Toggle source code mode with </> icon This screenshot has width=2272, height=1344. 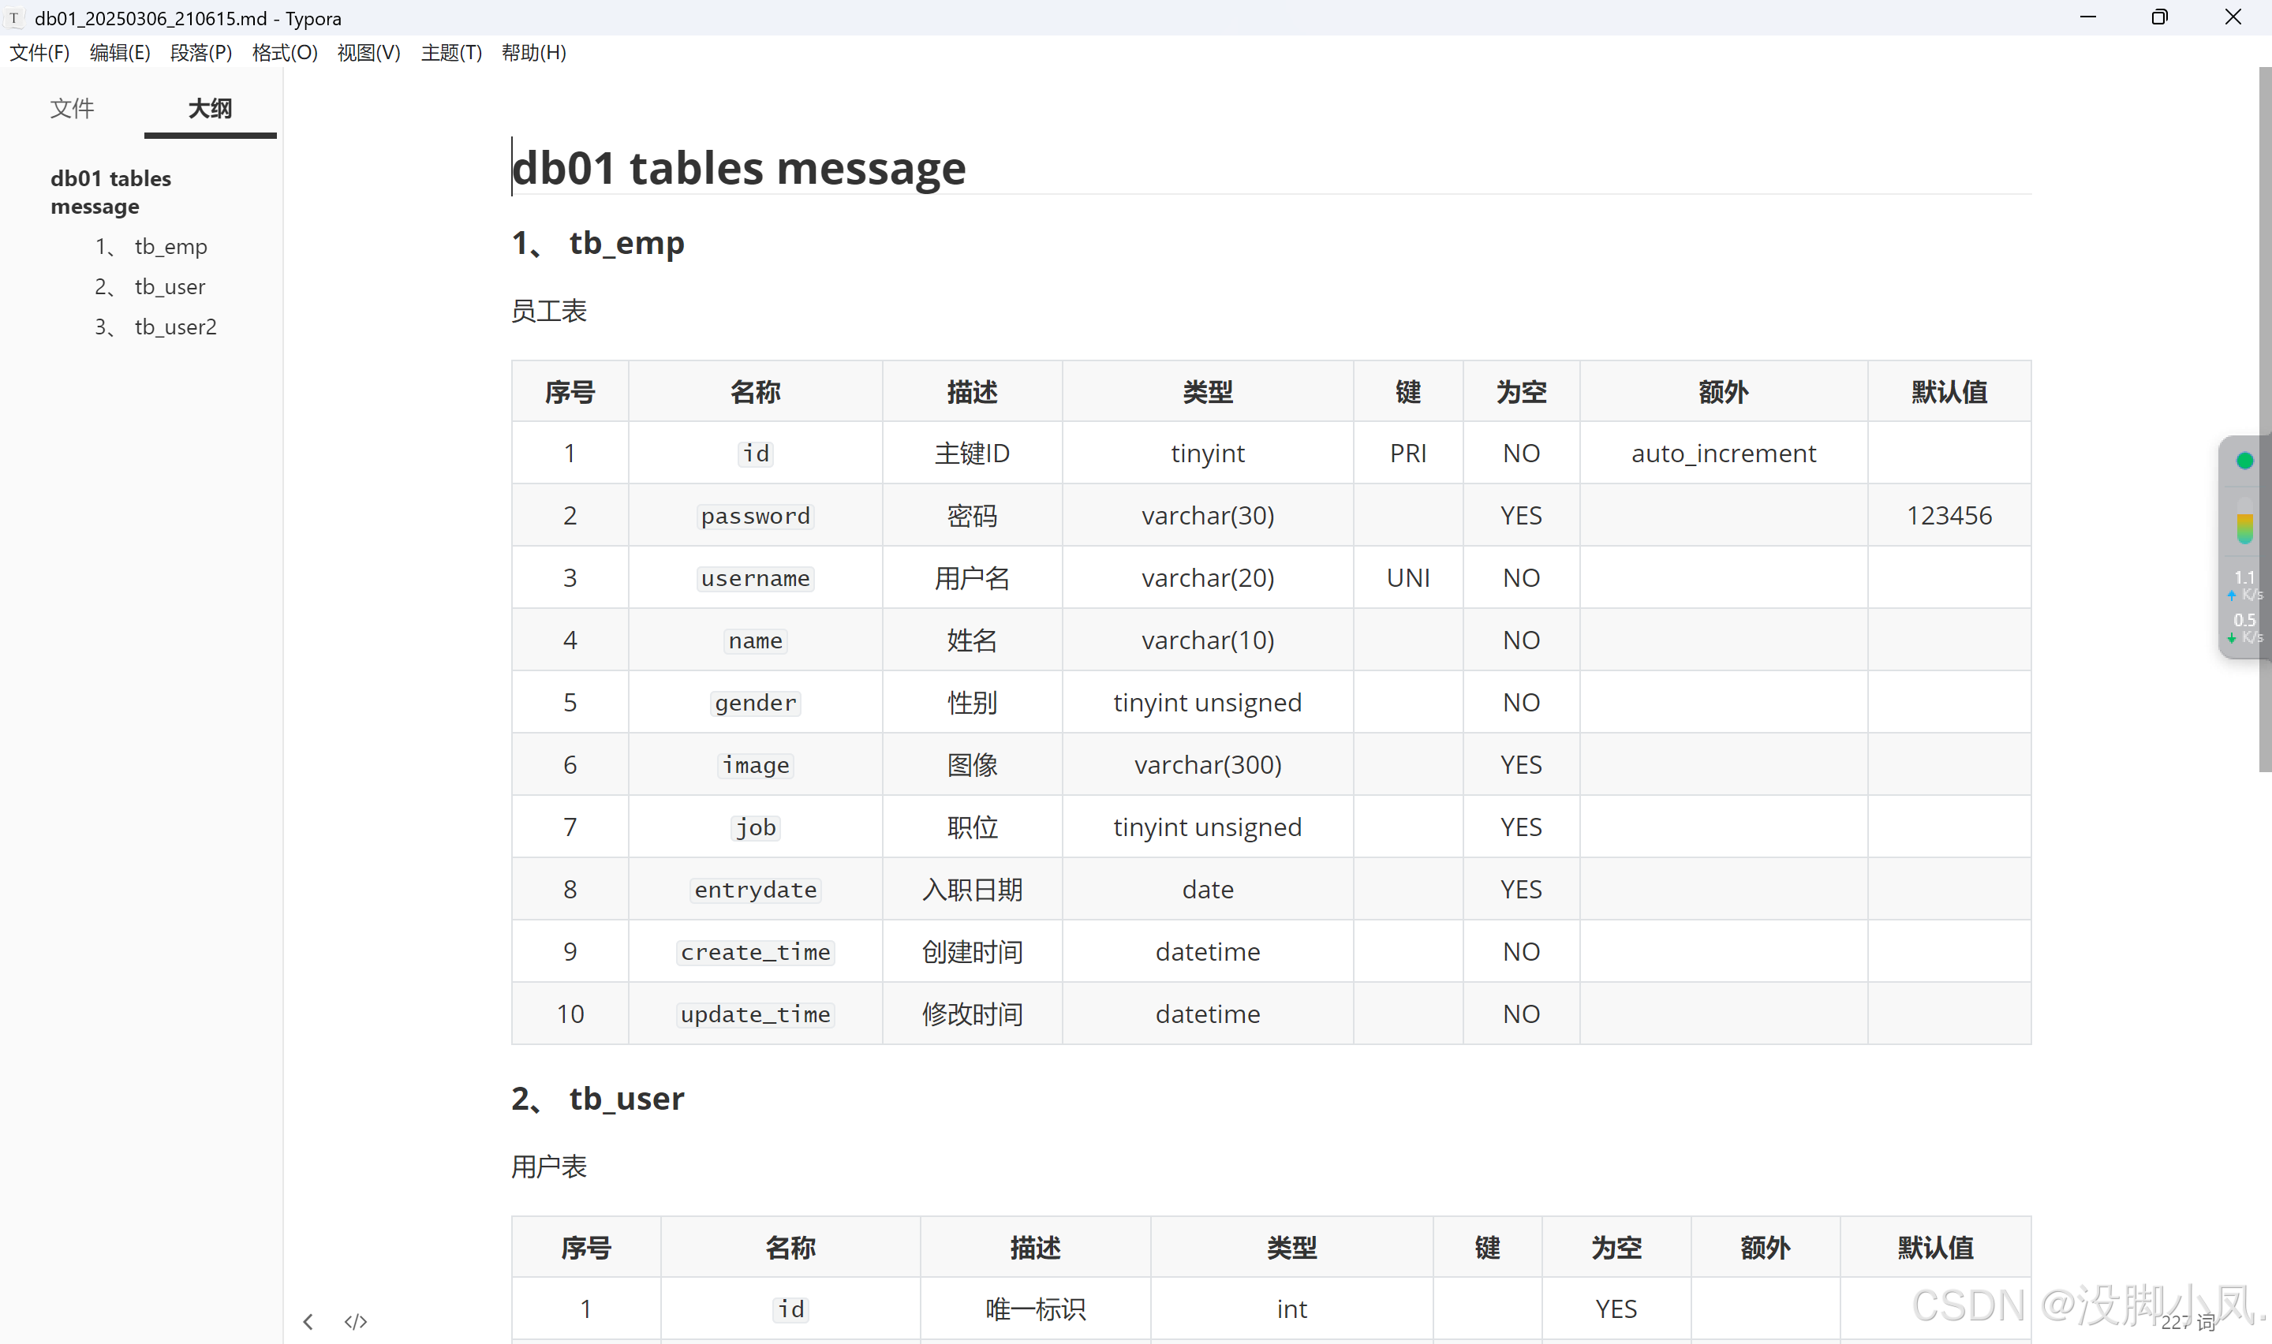pyautogui.click(x=355, y=1321)
